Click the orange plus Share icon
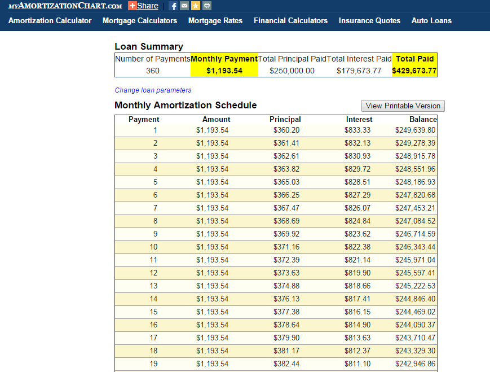The image size is (490, 372). click(133, 6)
